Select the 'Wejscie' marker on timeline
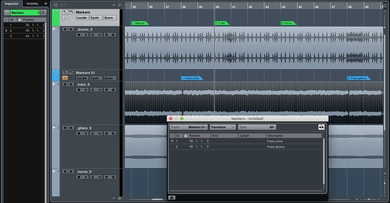Screen dimensions: 390x203 coord(140,23)
